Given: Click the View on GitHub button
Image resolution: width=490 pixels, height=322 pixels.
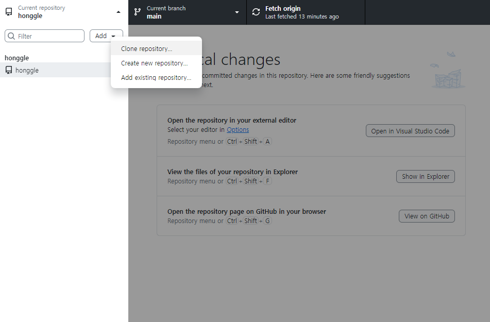Looking at the screenshot, I should tap(427, 216).
